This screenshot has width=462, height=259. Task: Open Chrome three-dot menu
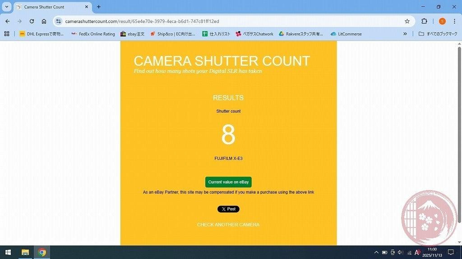point(454,21)
